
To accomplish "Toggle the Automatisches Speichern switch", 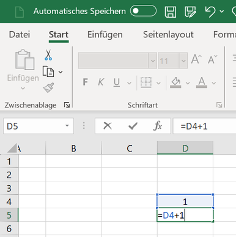I will (143, 11).
